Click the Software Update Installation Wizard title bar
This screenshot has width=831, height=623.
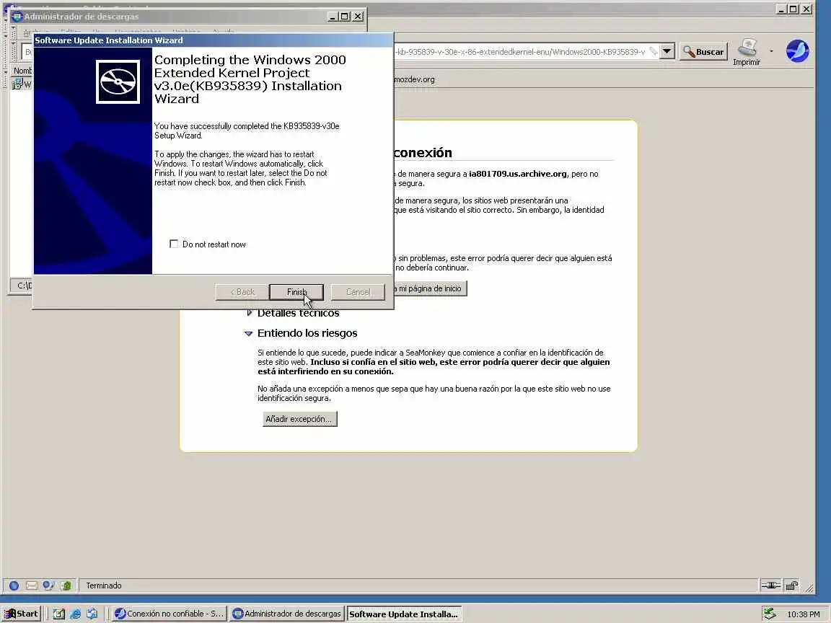click(x=213, y=40)
